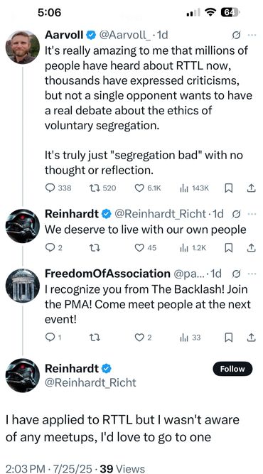Like Aarvoll's post with 6.1K likes
Viewport: 263px width, 474px height.
pyautogui.click(x=139, y=188)
